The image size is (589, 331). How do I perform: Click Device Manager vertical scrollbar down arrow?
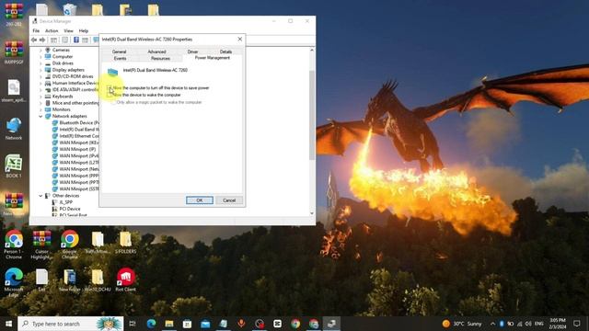312,213
